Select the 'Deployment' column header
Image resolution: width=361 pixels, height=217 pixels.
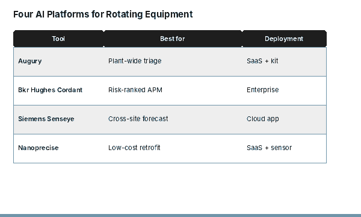(x=284, y=39)
